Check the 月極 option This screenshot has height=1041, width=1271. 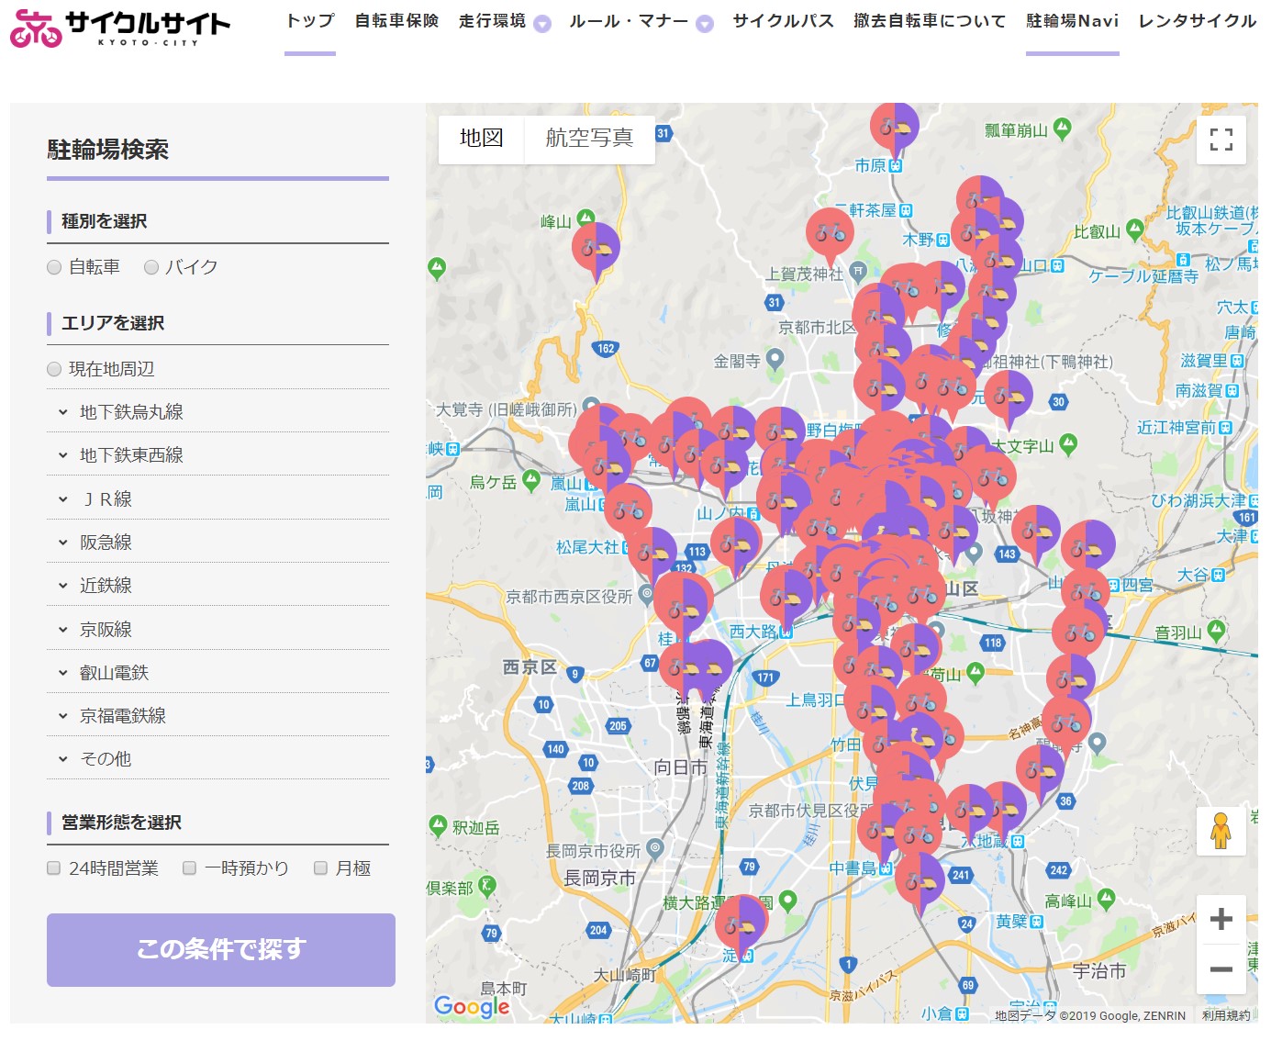coord(321,868)
